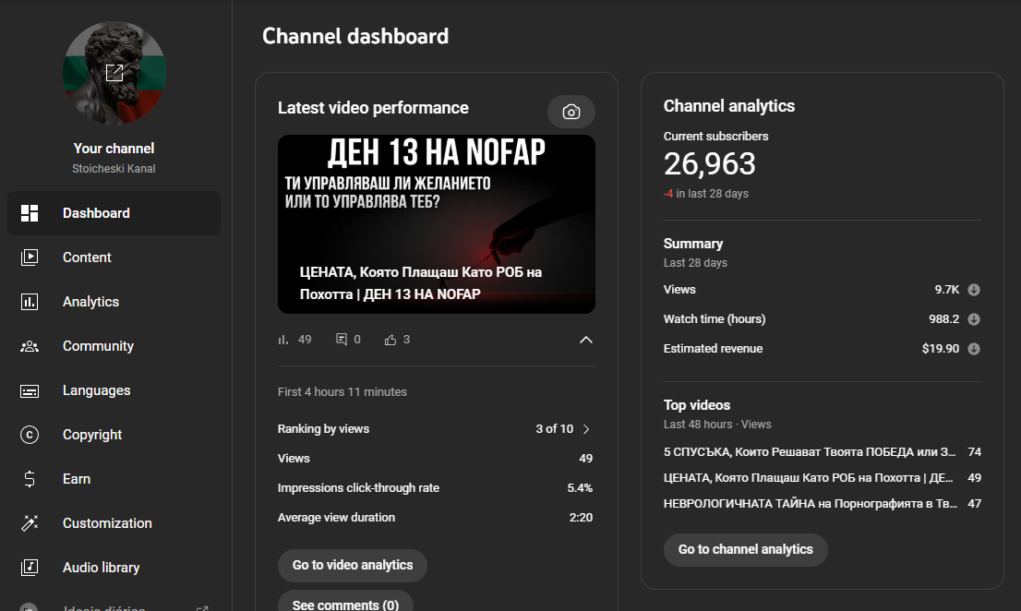Image resolution: width=1021 pixels, height=611 pixels.
Task: Click Go to channel analytics button
Action: tap(746, 550)
